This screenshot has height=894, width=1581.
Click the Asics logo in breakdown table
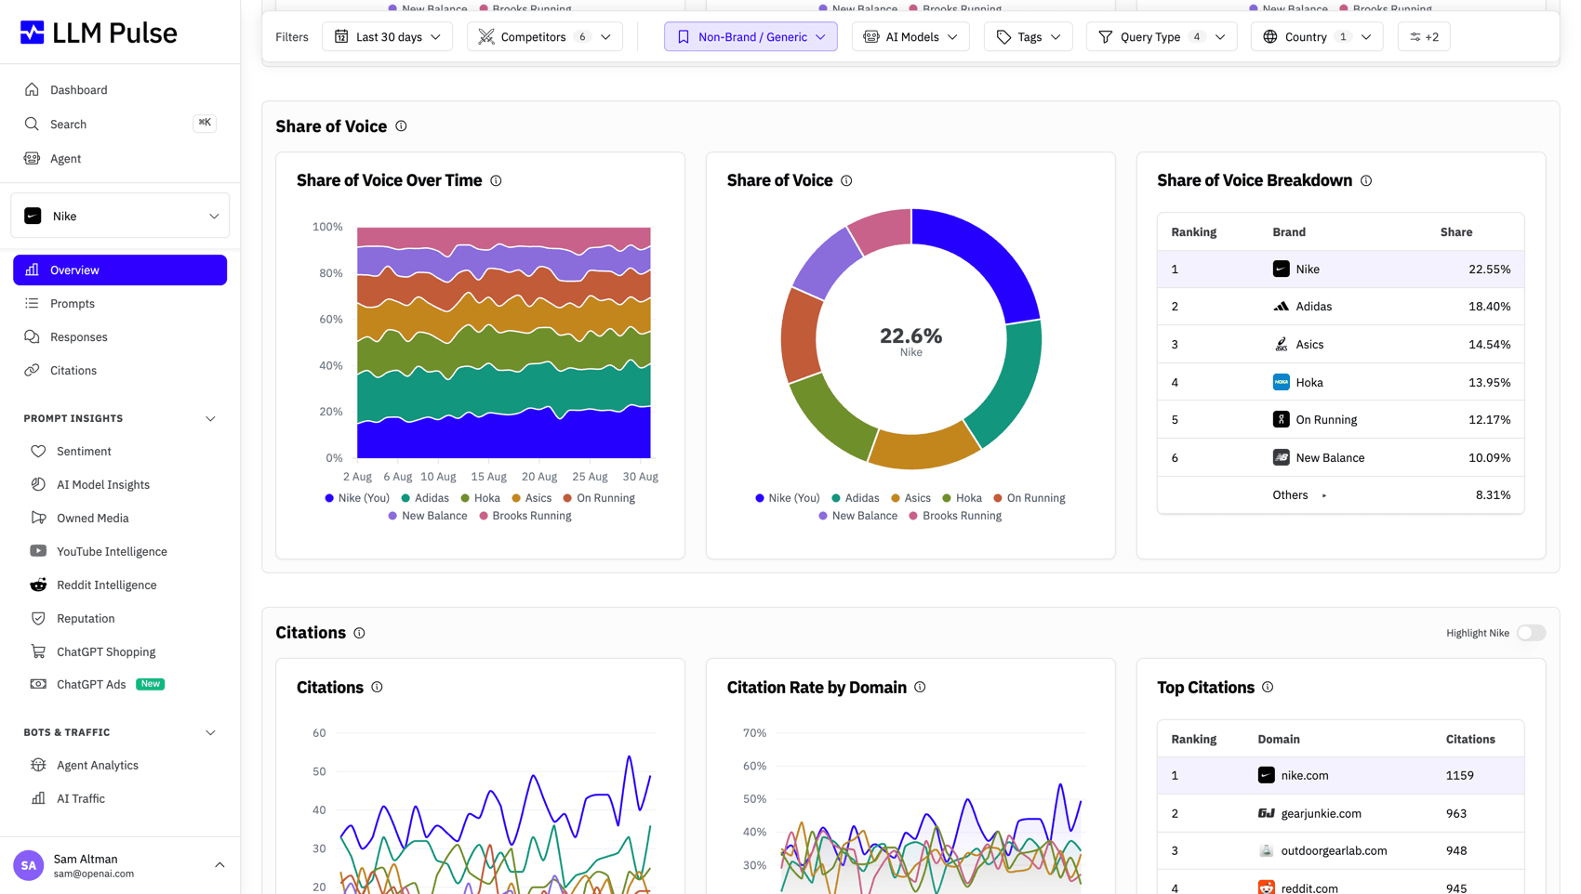click(x=1281, y=345)
